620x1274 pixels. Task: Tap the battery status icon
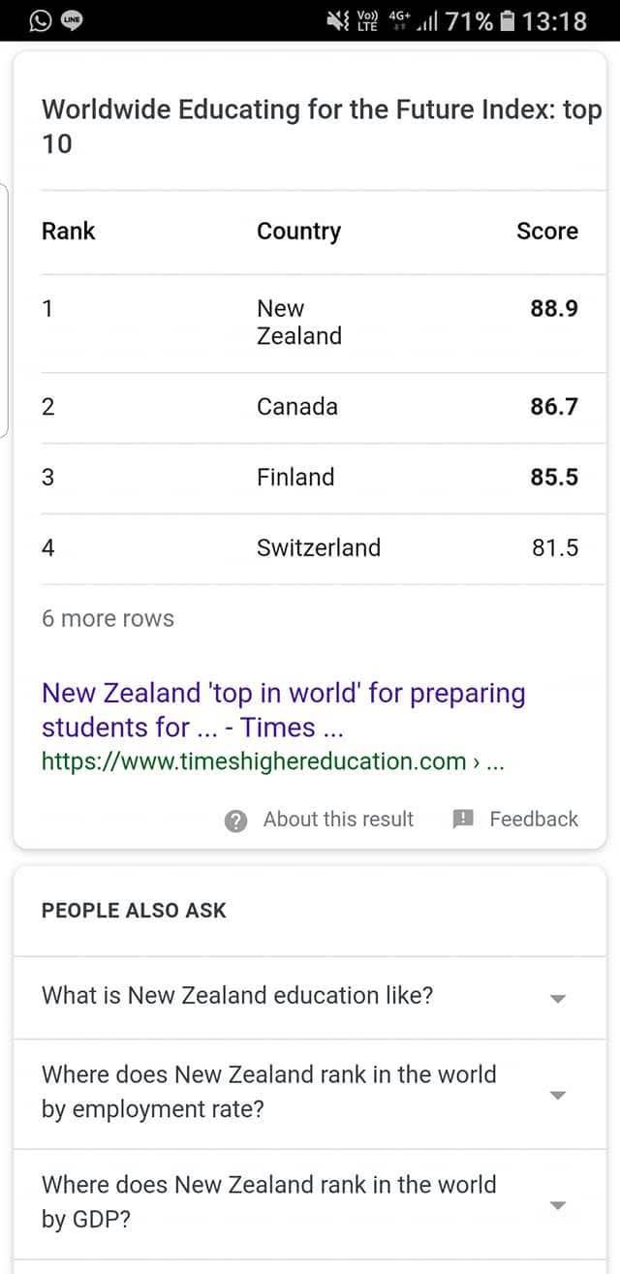tap(506, 20)
